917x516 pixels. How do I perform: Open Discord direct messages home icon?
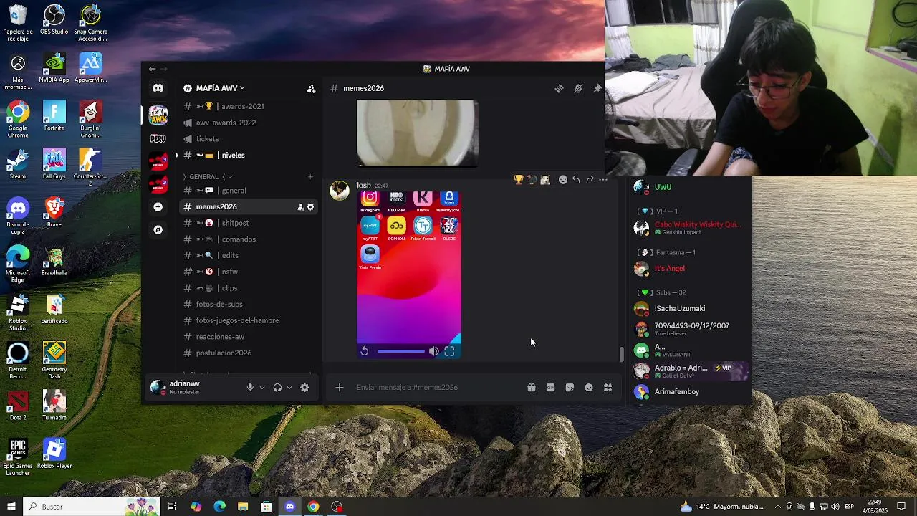[x=158, y=88]
